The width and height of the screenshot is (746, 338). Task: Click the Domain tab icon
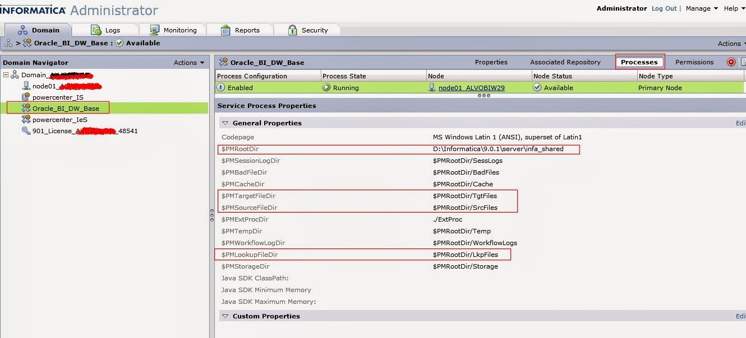point(23,30)
